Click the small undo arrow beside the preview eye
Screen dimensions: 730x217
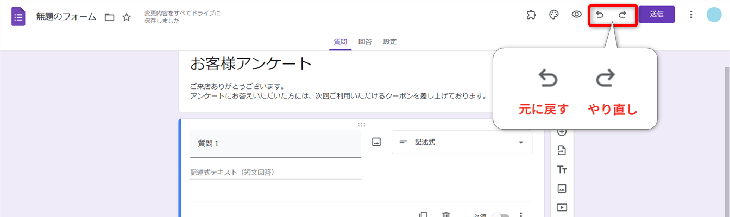[600, 15]
